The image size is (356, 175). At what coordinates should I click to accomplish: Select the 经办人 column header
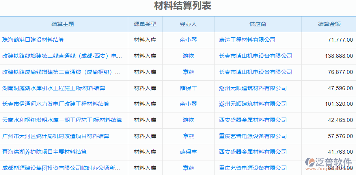(188, 24)
